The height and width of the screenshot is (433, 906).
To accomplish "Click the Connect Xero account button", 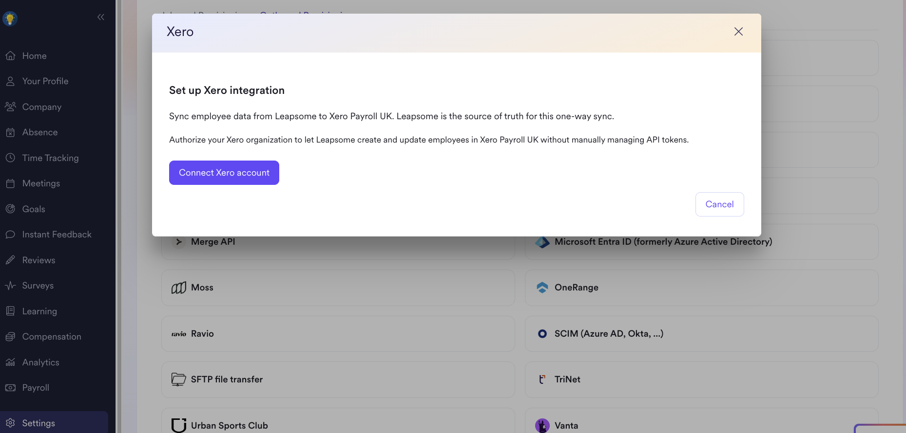I will pyautogui.click(x=224, y=173).
